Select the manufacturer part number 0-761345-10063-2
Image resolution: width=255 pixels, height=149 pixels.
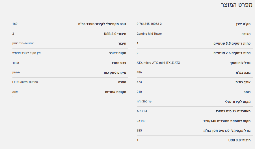pyautogui.click(x=149, y=24)
